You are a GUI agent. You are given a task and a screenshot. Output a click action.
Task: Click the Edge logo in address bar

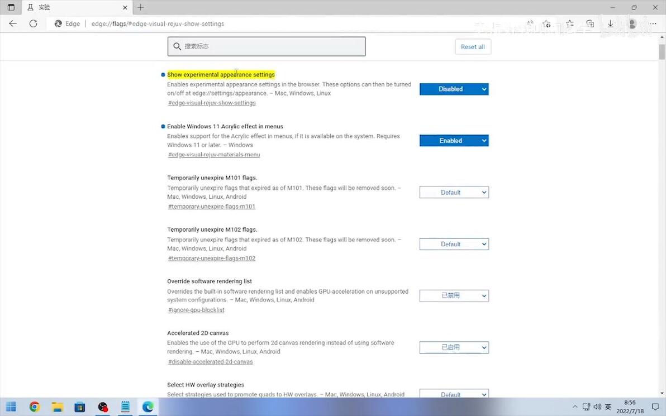(x=58, y=24)
